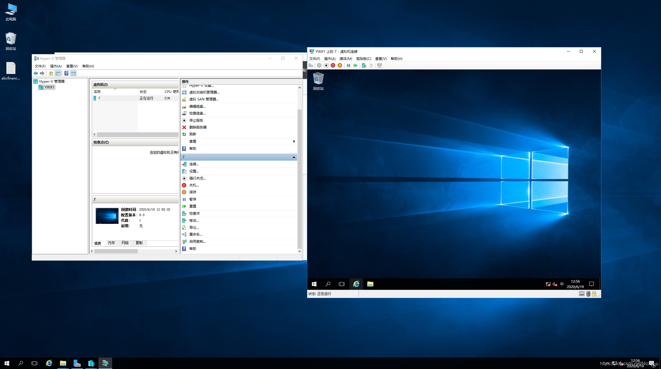This screenshot has width=661, height=369.
Task: Click the Ctrl+Alt+Del toolbar icon
Action: [311, 65]
